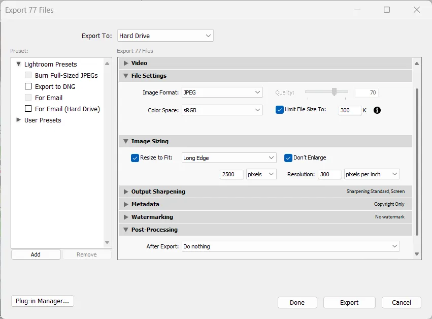Check the For Email (Hard Drive) preset
Image resolution: width=432 pixels, height=319 pixels.
point(28,109)
